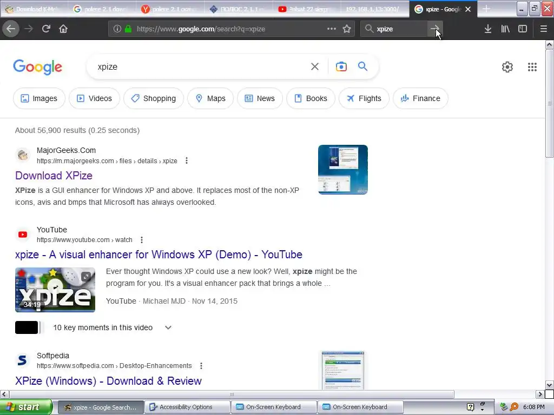Viewport: 554px width, 415px height.
Task: Switch to the Download K-Meleon tab
Action: 33,9
